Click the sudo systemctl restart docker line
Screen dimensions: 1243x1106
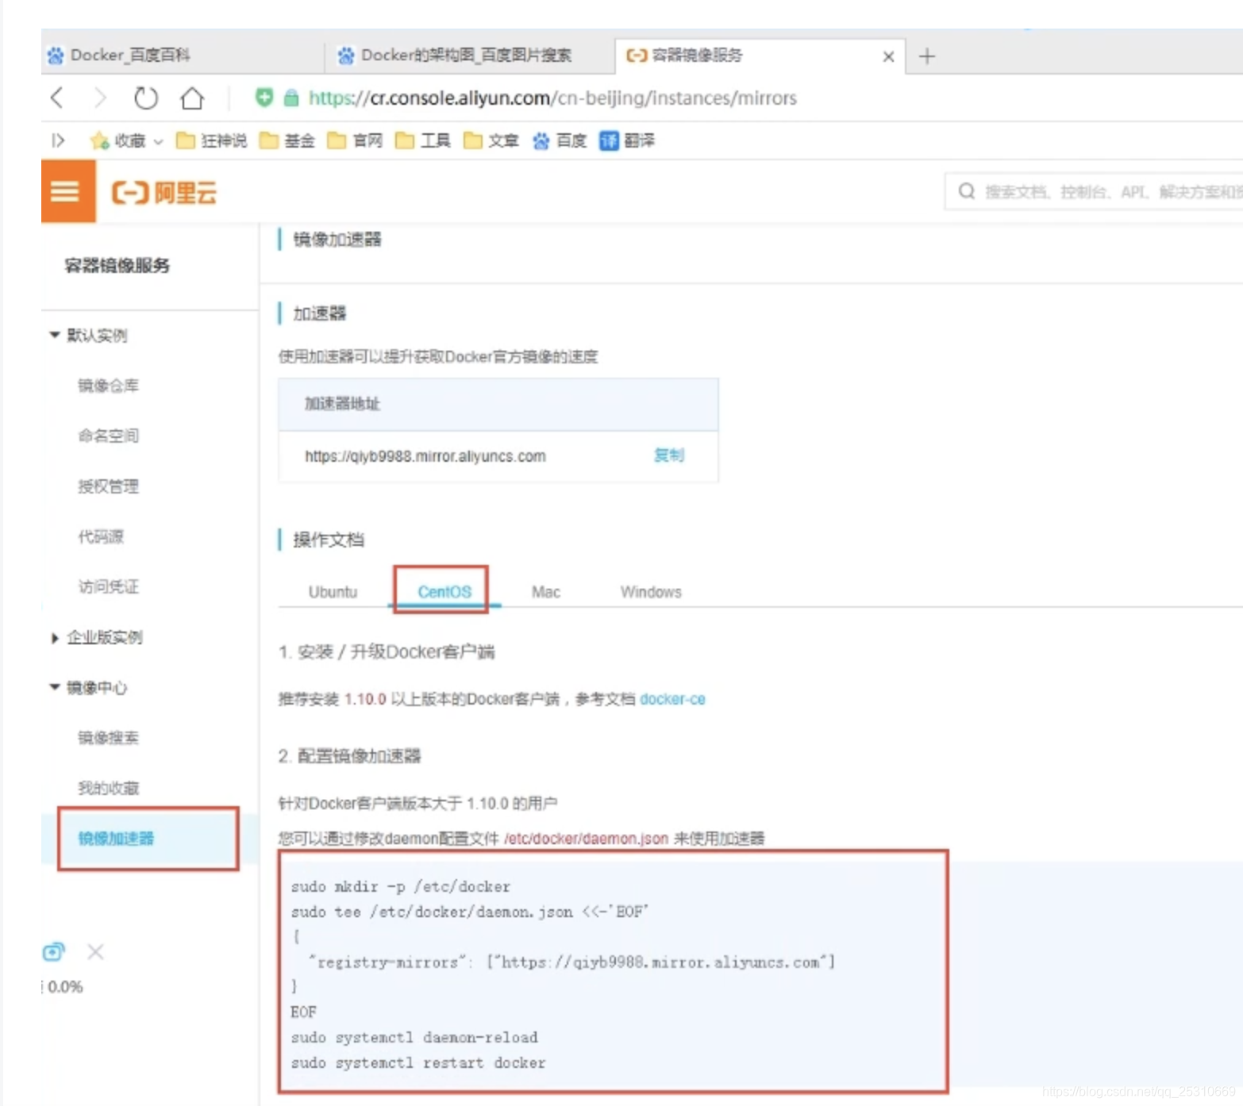tap(418, 1062)
